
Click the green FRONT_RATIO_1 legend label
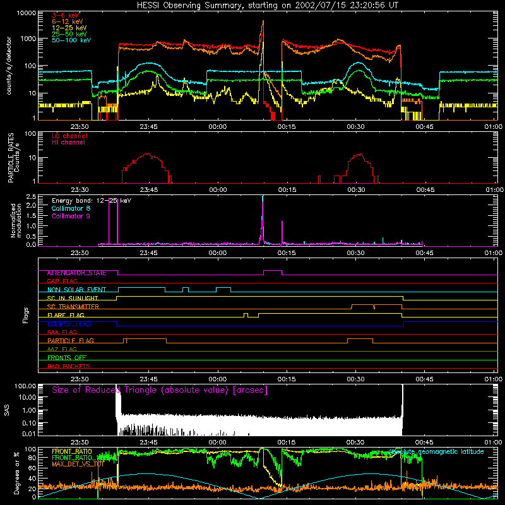click(x=76, y=458)
